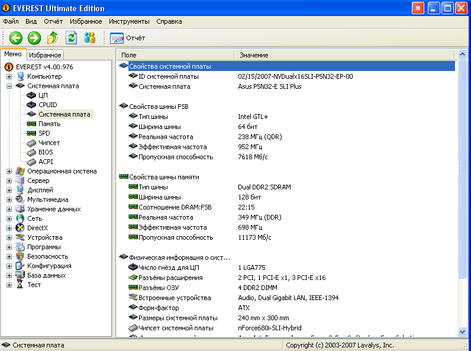Image resolution: width=471 pixels, height=351 pixels.
Task: Expand the Операционная система node
Action: point(9,171)
